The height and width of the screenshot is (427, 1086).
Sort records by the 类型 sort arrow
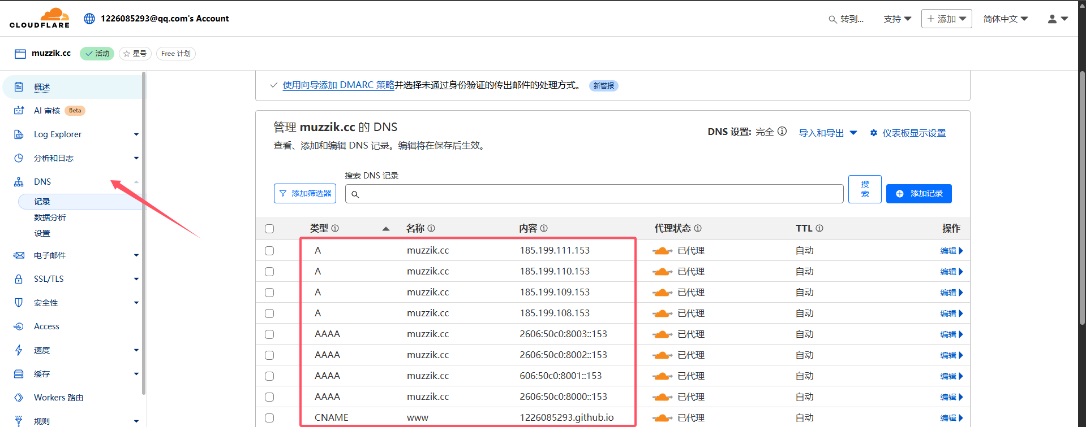pos(386,229)
